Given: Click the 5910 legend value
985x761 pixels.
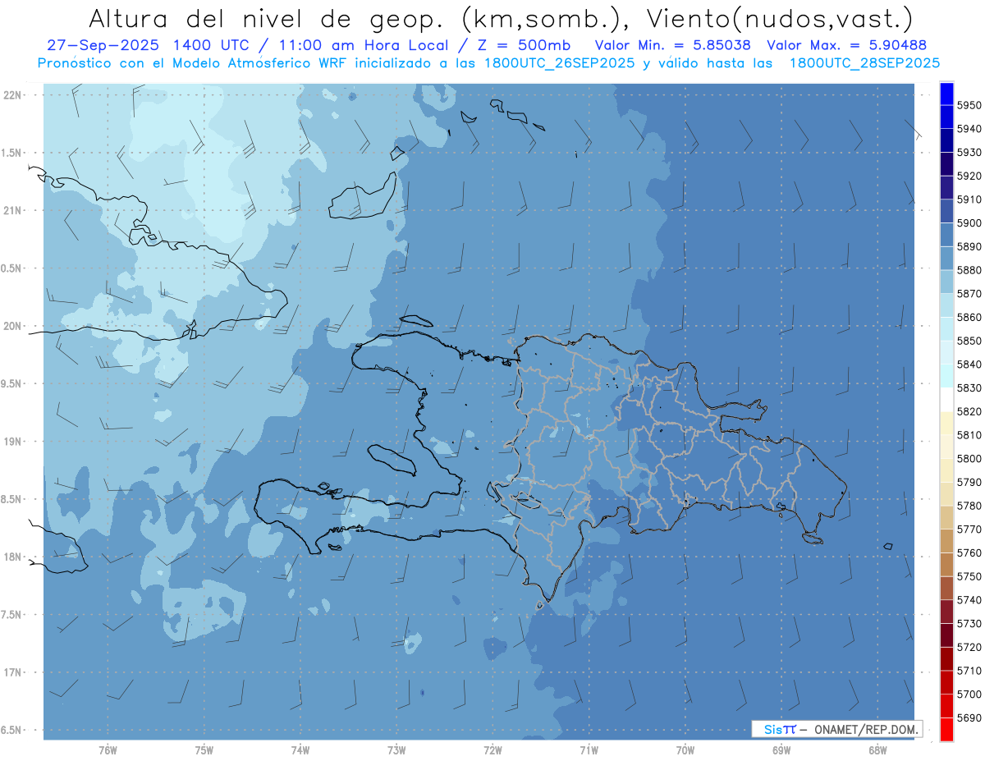Looking at the screenshot, I should [969, 199].
